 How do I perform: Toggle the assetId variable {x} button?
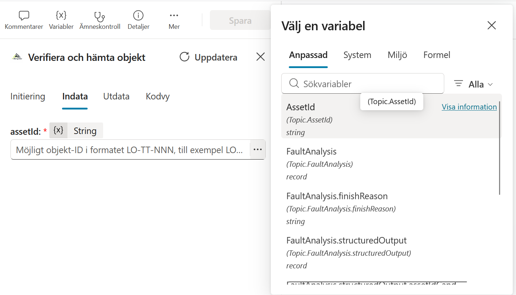[58, 130]
